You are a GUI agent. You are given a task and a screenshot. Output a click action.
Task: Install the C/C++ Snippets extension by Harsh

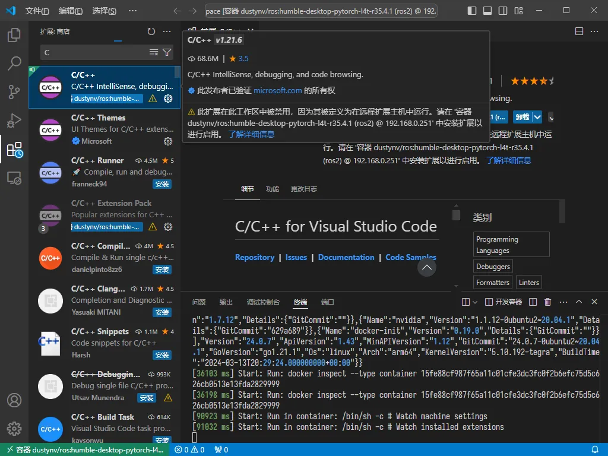[162, 355]
